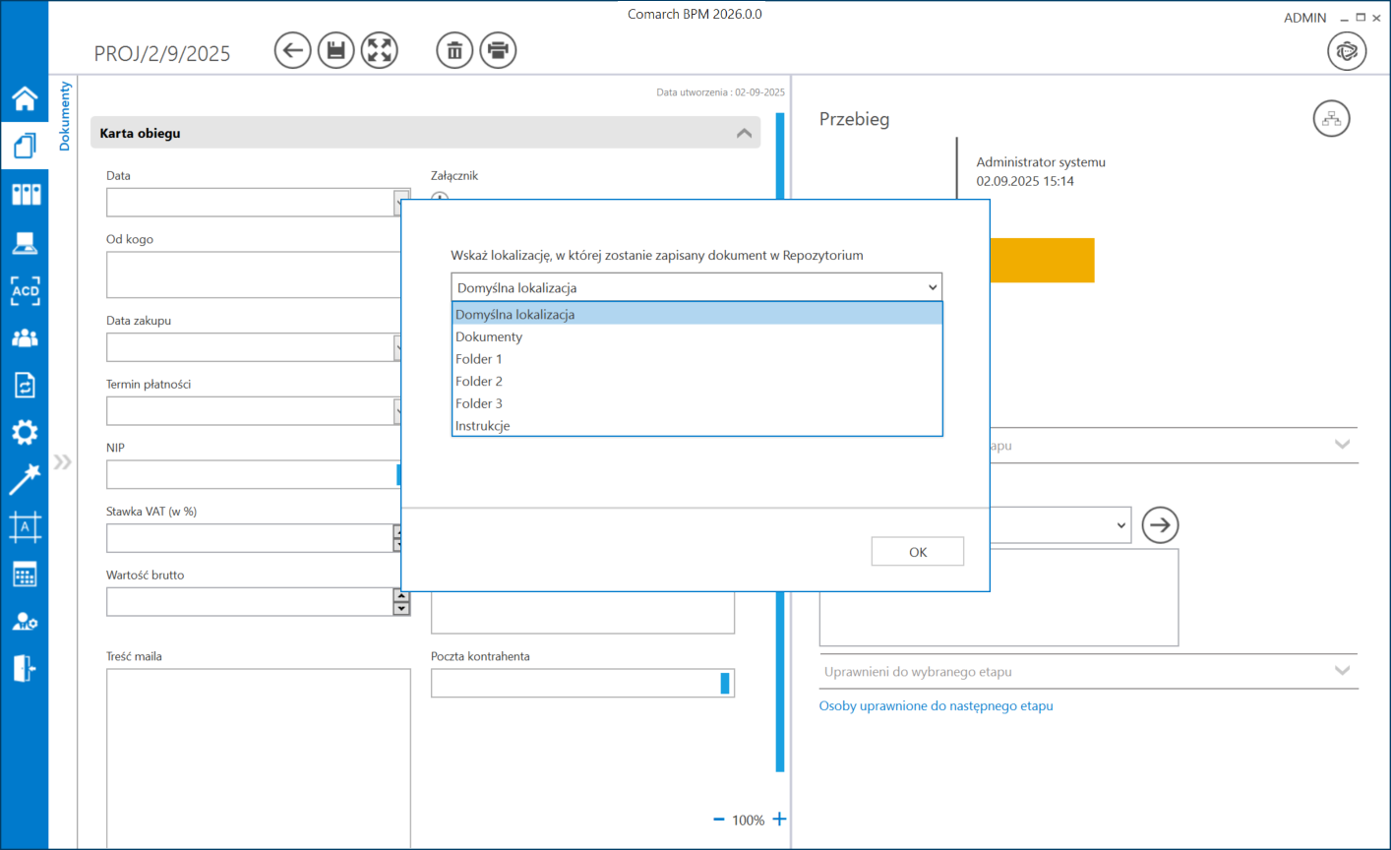The width and height of the screenshot is (1391, 850).
Task: Go to the home icon in the sidebar
Action: pos(25,98)
